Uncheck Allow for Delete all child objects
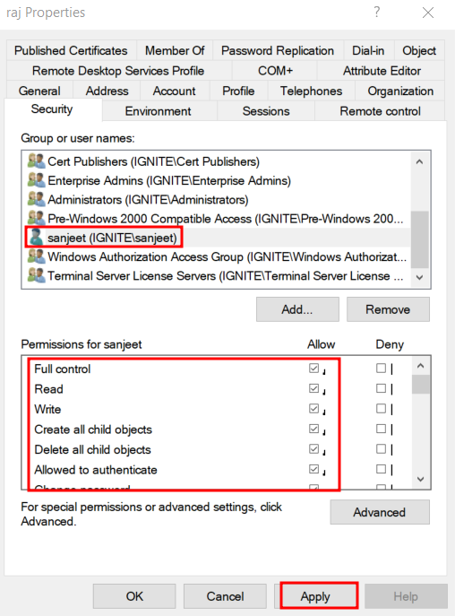 coord(313,448)
